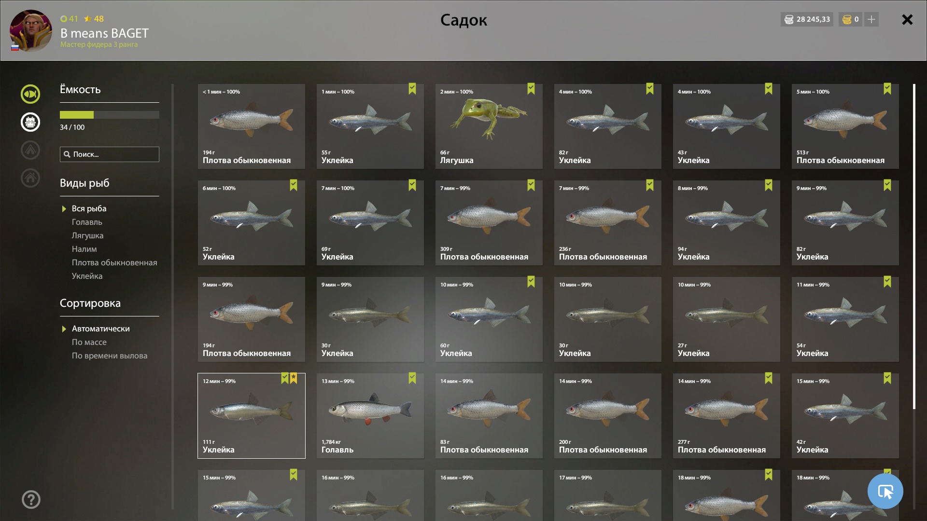The width and height of the screenshot is (927, 521).
Task: Toggle the bookmark on the Лягушка card
Action: click(x=531, y=89)
